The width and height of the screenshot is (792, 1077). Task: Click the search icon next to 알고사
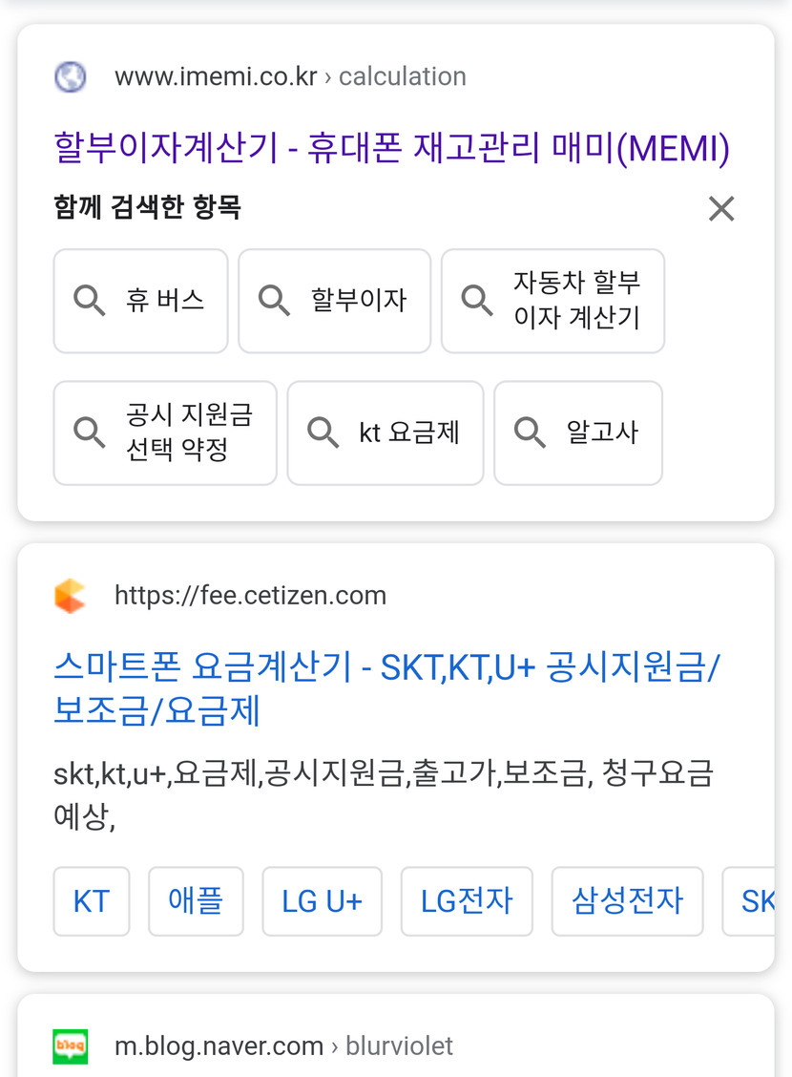coord(530,433)
